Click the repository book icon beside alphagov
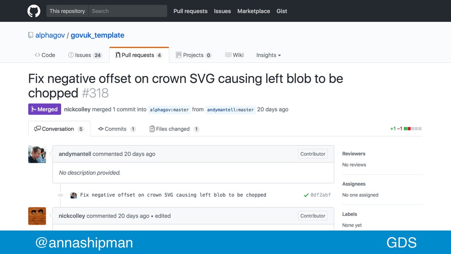This screenshot has height=254, width=451. [30, 35]
